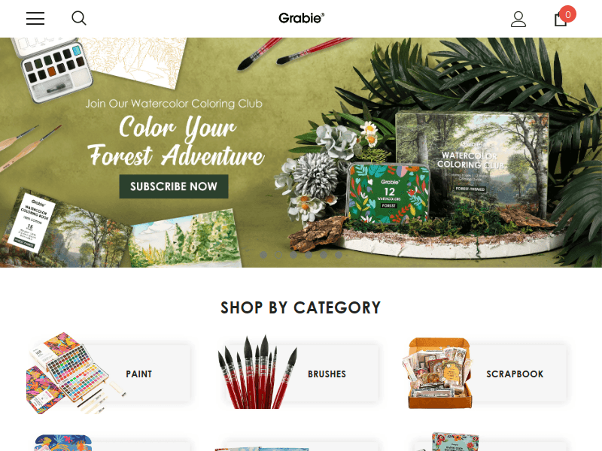The image size is (602, 451).
Task: Open the Scrapbook category
Action: (x=515, y=374)
